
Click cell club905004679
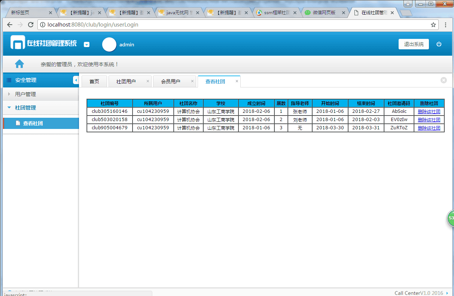[x=110, y=128]
